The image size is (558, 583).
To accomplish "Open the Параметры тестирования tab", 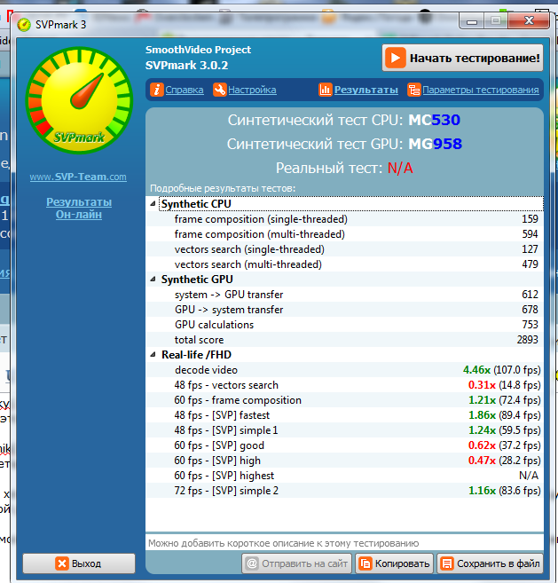I will pyautogui.click(x=480, y=90).
